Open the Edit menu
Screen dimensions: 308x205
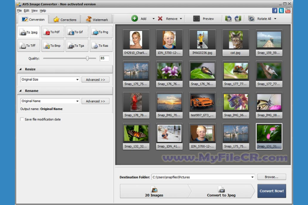point(27,11)
